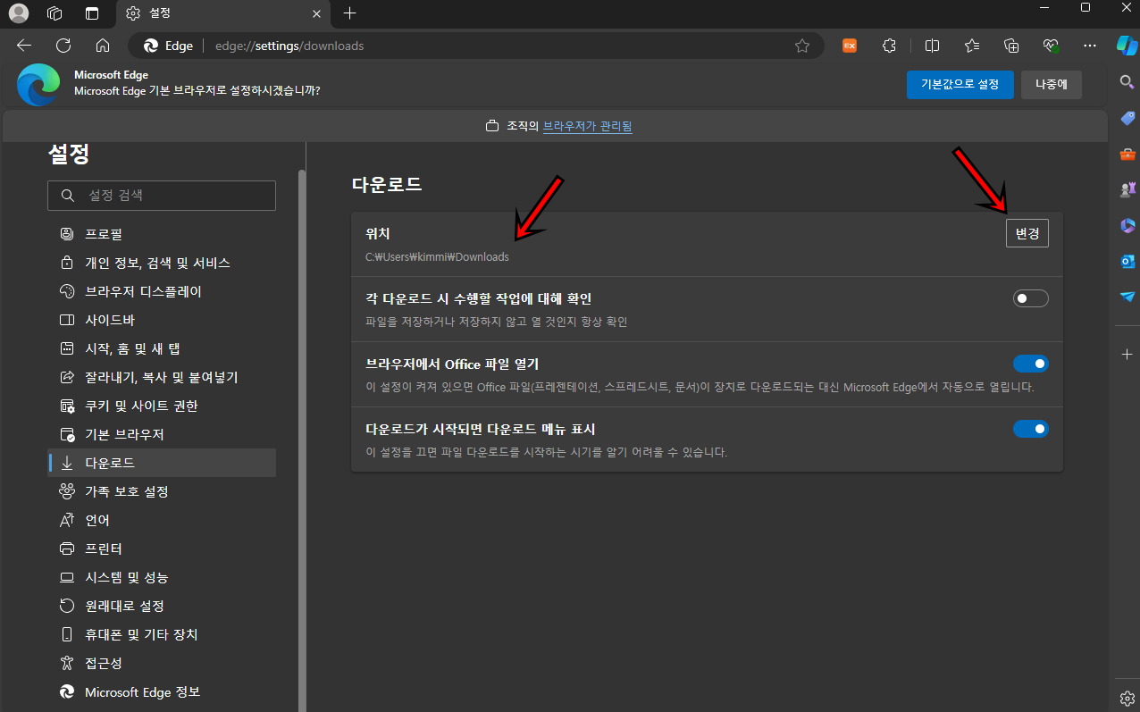Click 변경 button for download location
This screenshot has width=1140, height=712.
click(1027, 233)
